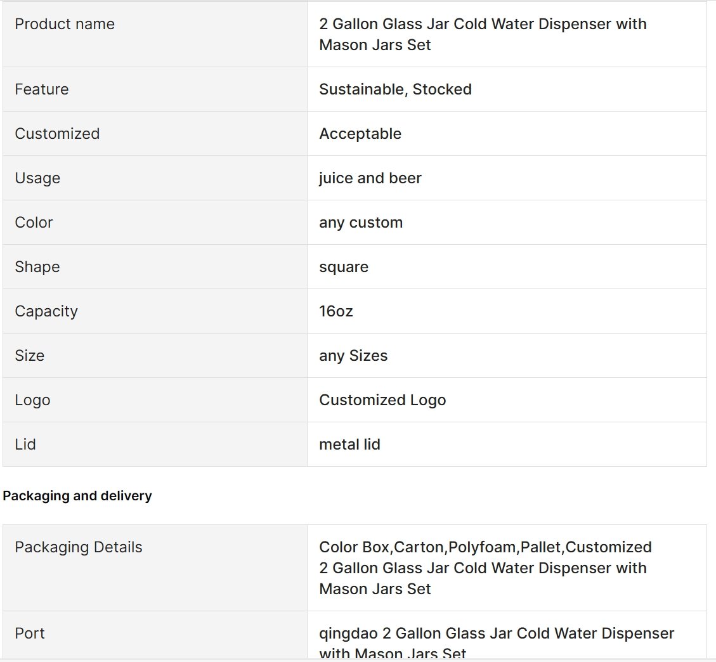This screenshot has width=716, height=662.
Task: Click the Usage row label
Action: (37, 178)
